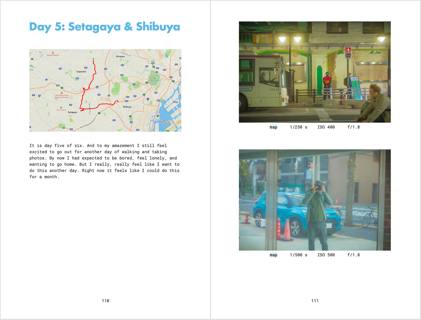This screenshot has height=320, width=421.
Task: Open the map link below the bus photo
Action: tap(273, 127)
